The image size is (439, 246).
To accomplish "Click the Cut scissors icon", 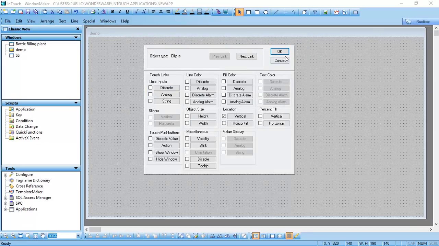I will pyautogui.click(x=52, y=12).
